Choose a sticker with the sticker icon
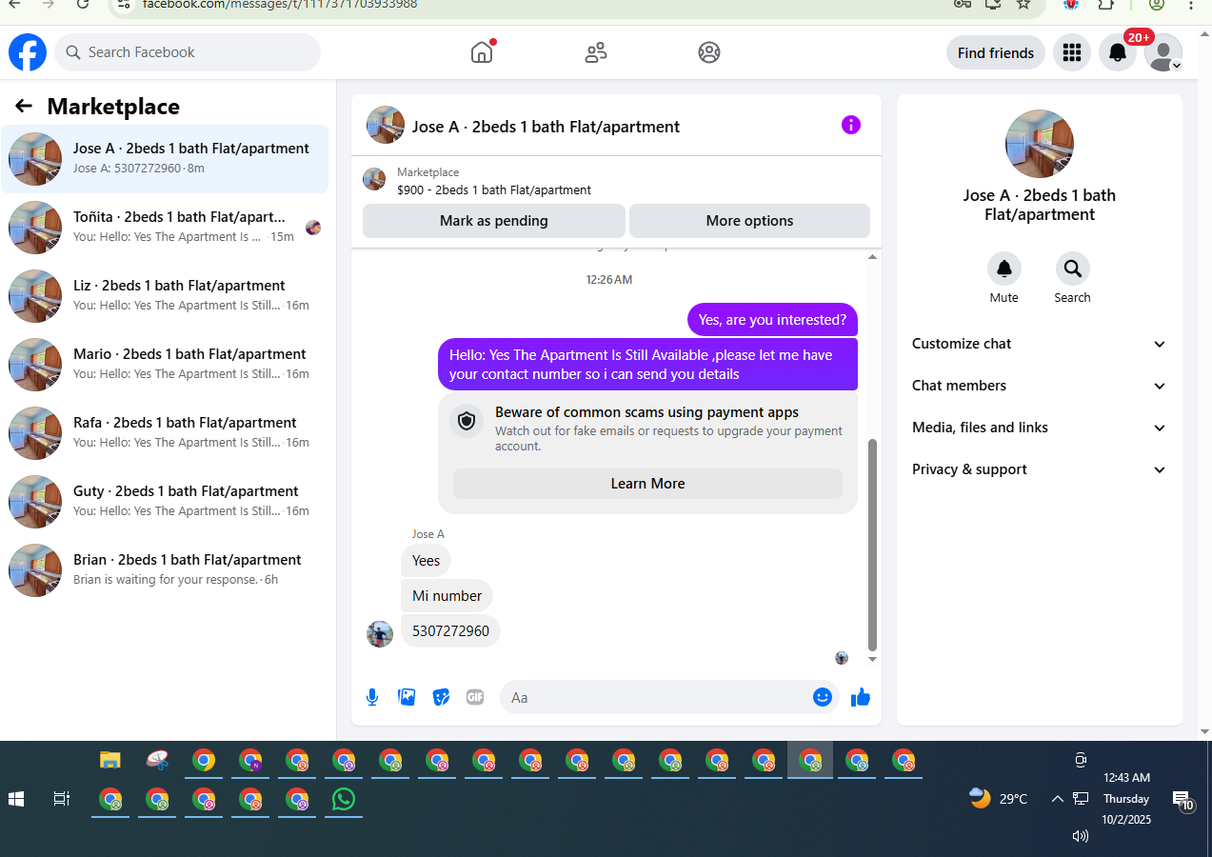1212x857 pixels. click(441, 697)
